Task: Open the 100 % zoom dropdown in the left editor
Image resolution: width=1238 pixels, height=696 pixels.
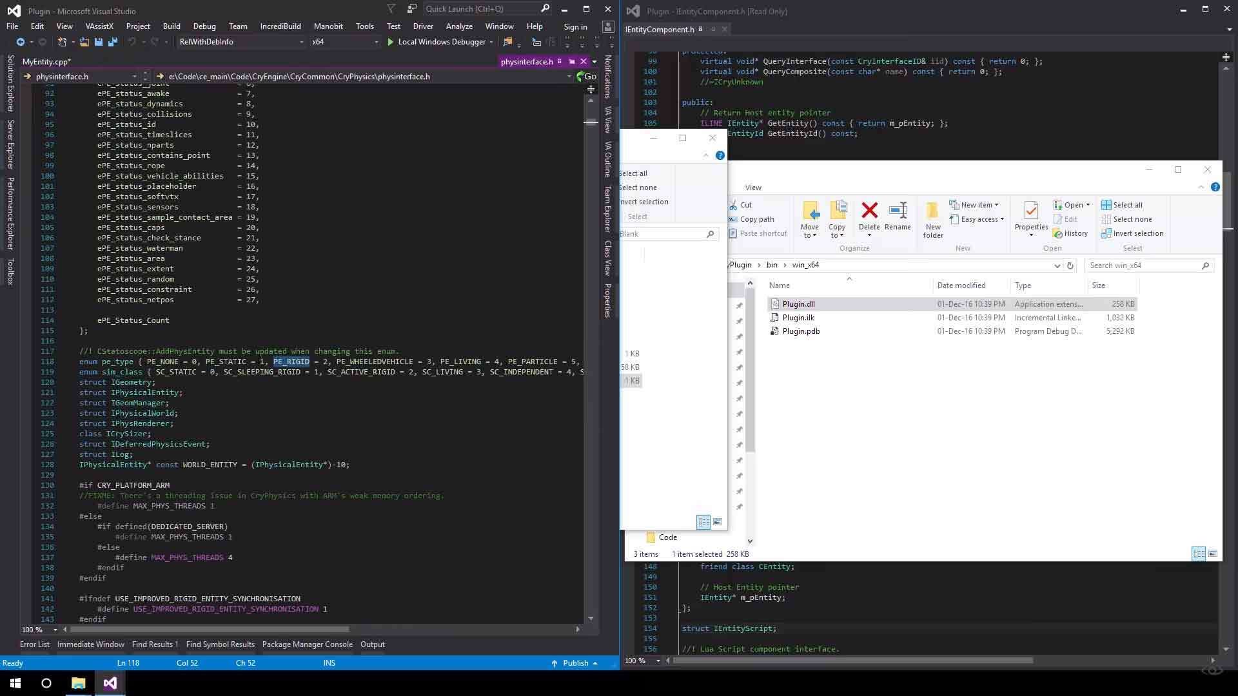Action: 55,630
